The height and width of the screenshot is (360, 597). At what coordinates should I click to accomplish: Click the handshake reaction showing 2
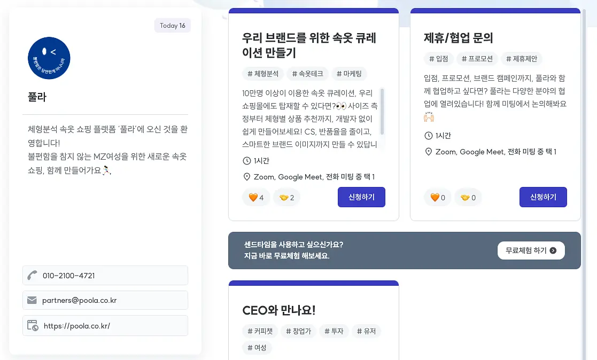tap(286, 198)
